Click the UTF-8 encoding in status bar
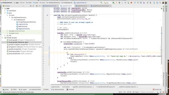Viewport: 169px width, 95px height. (x=129, y=92)
